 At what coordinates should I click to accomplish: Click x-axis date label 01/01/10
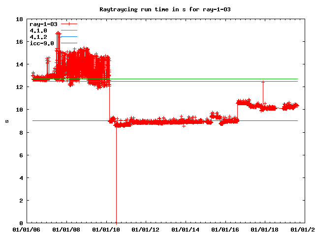click(x=106, y=230)
